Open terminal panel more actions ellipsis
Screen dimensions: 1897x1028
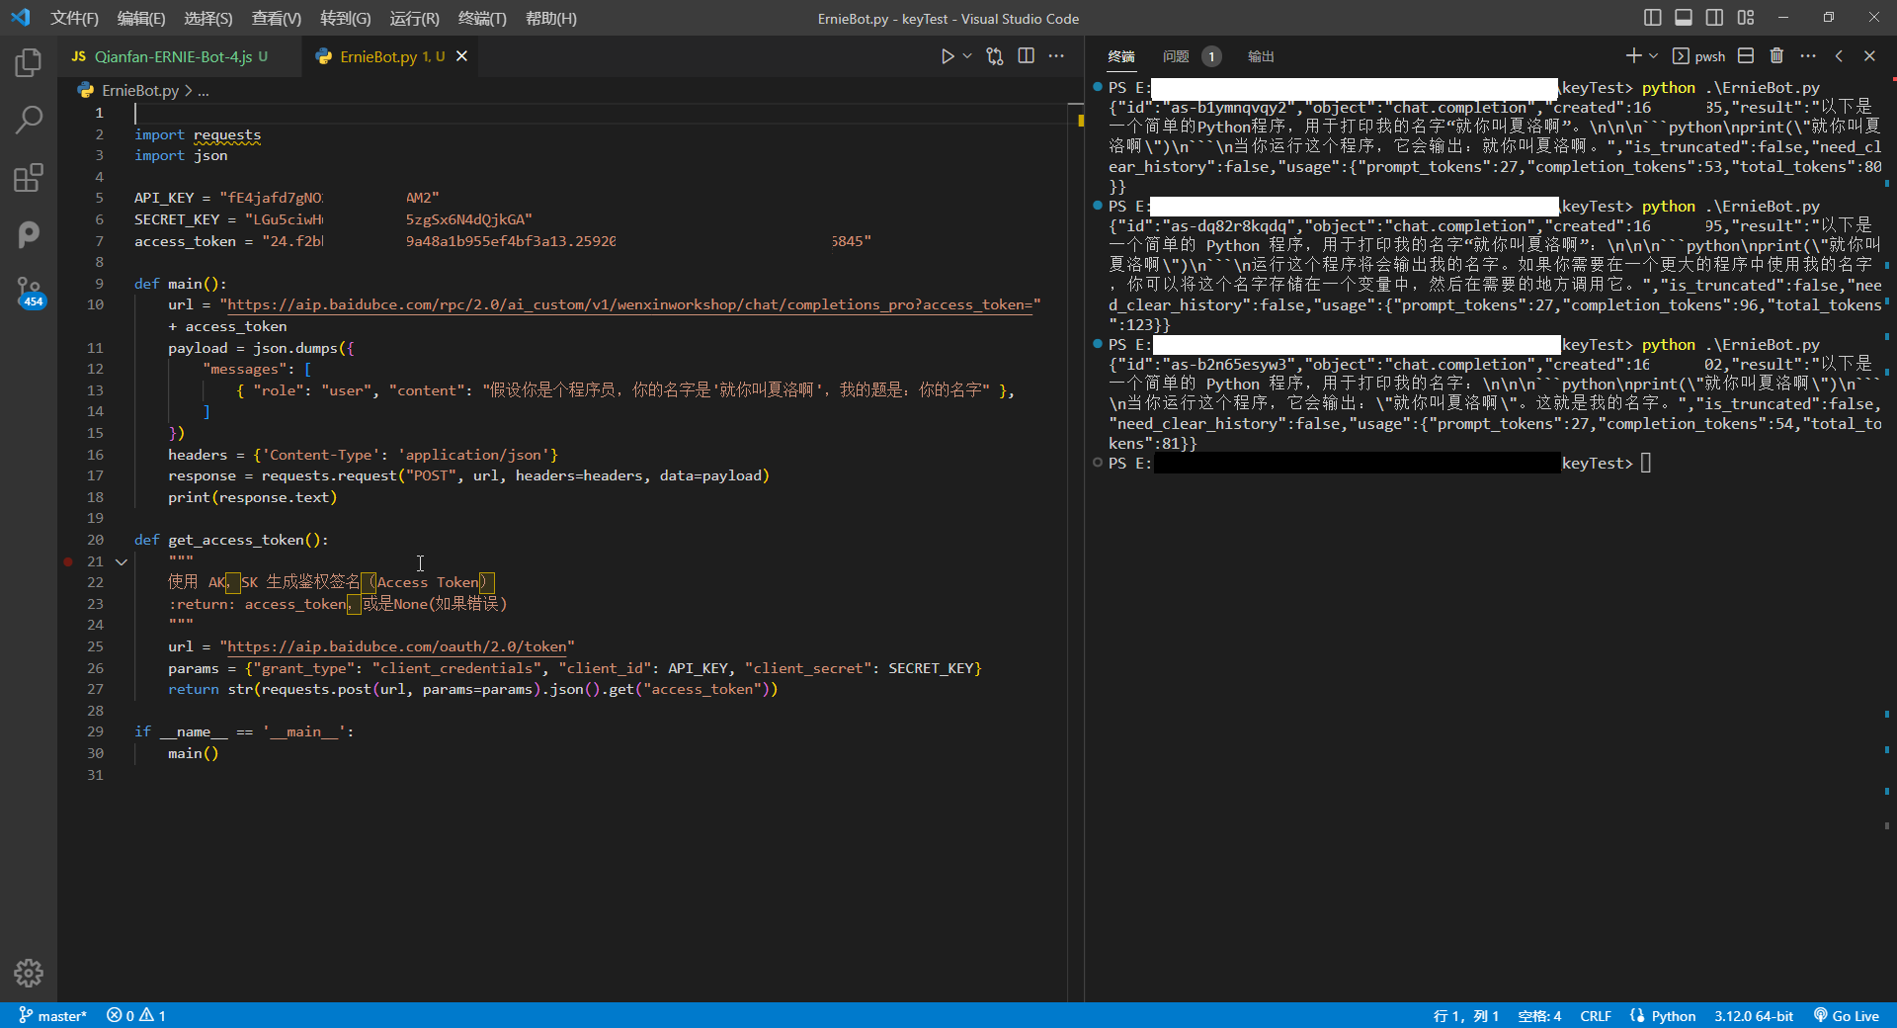click(x=1808, y=56)
